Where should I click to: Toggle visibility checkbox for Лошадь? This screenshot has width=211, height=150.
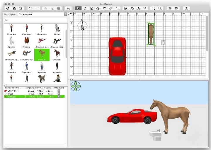(59, 97)
